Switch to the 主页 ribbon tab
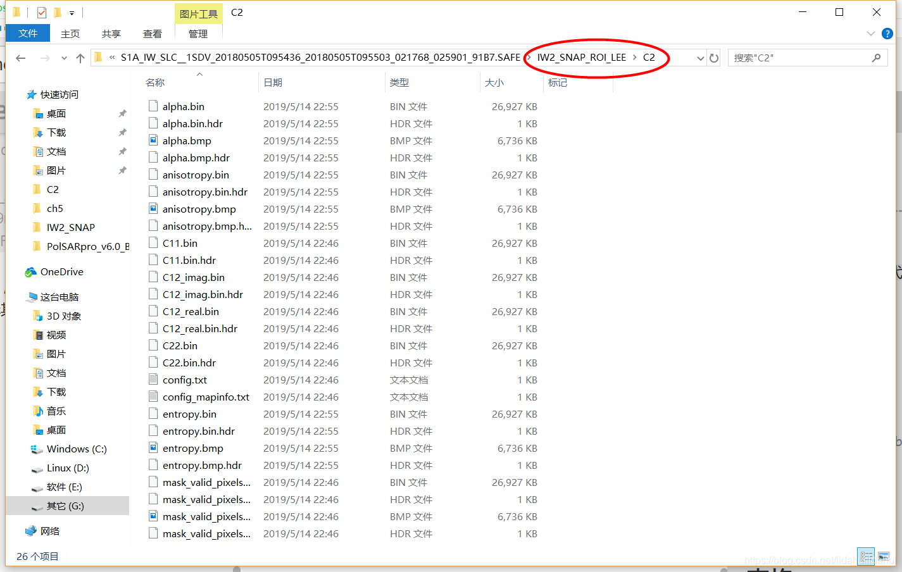The height and width of the screenshot is (572, 902). pyautogui.click(x=70, y=34)
